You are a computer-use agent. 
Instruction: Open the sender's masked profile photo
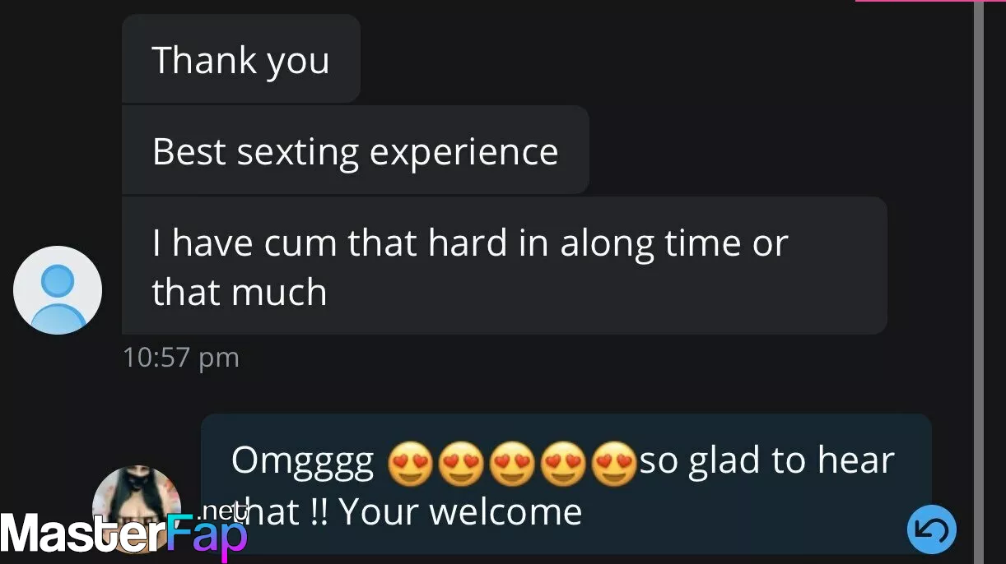pos(137,510)
